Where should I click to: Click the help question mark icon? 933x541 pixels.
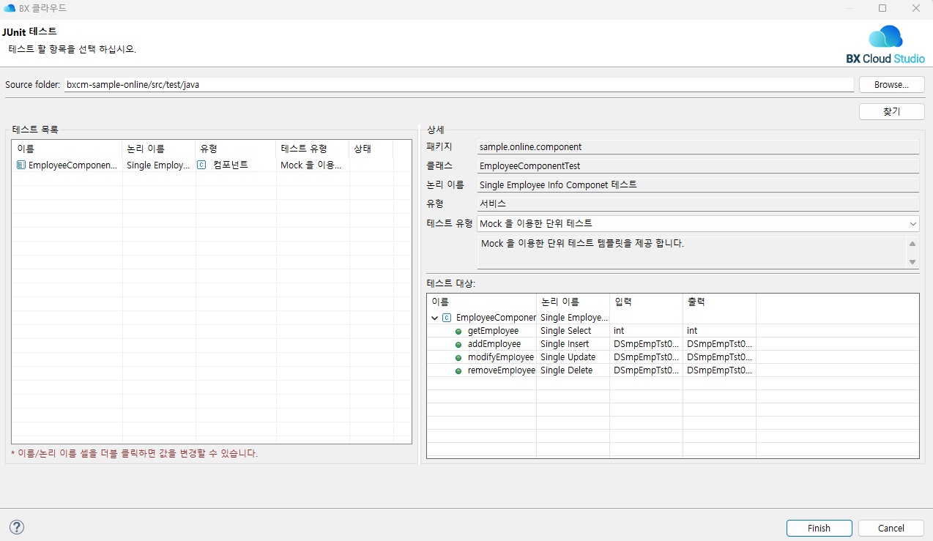[17, 527]
